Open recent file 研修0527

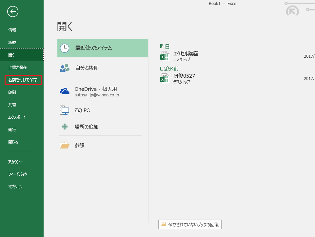pyautogui.click(x=184, y=76)
